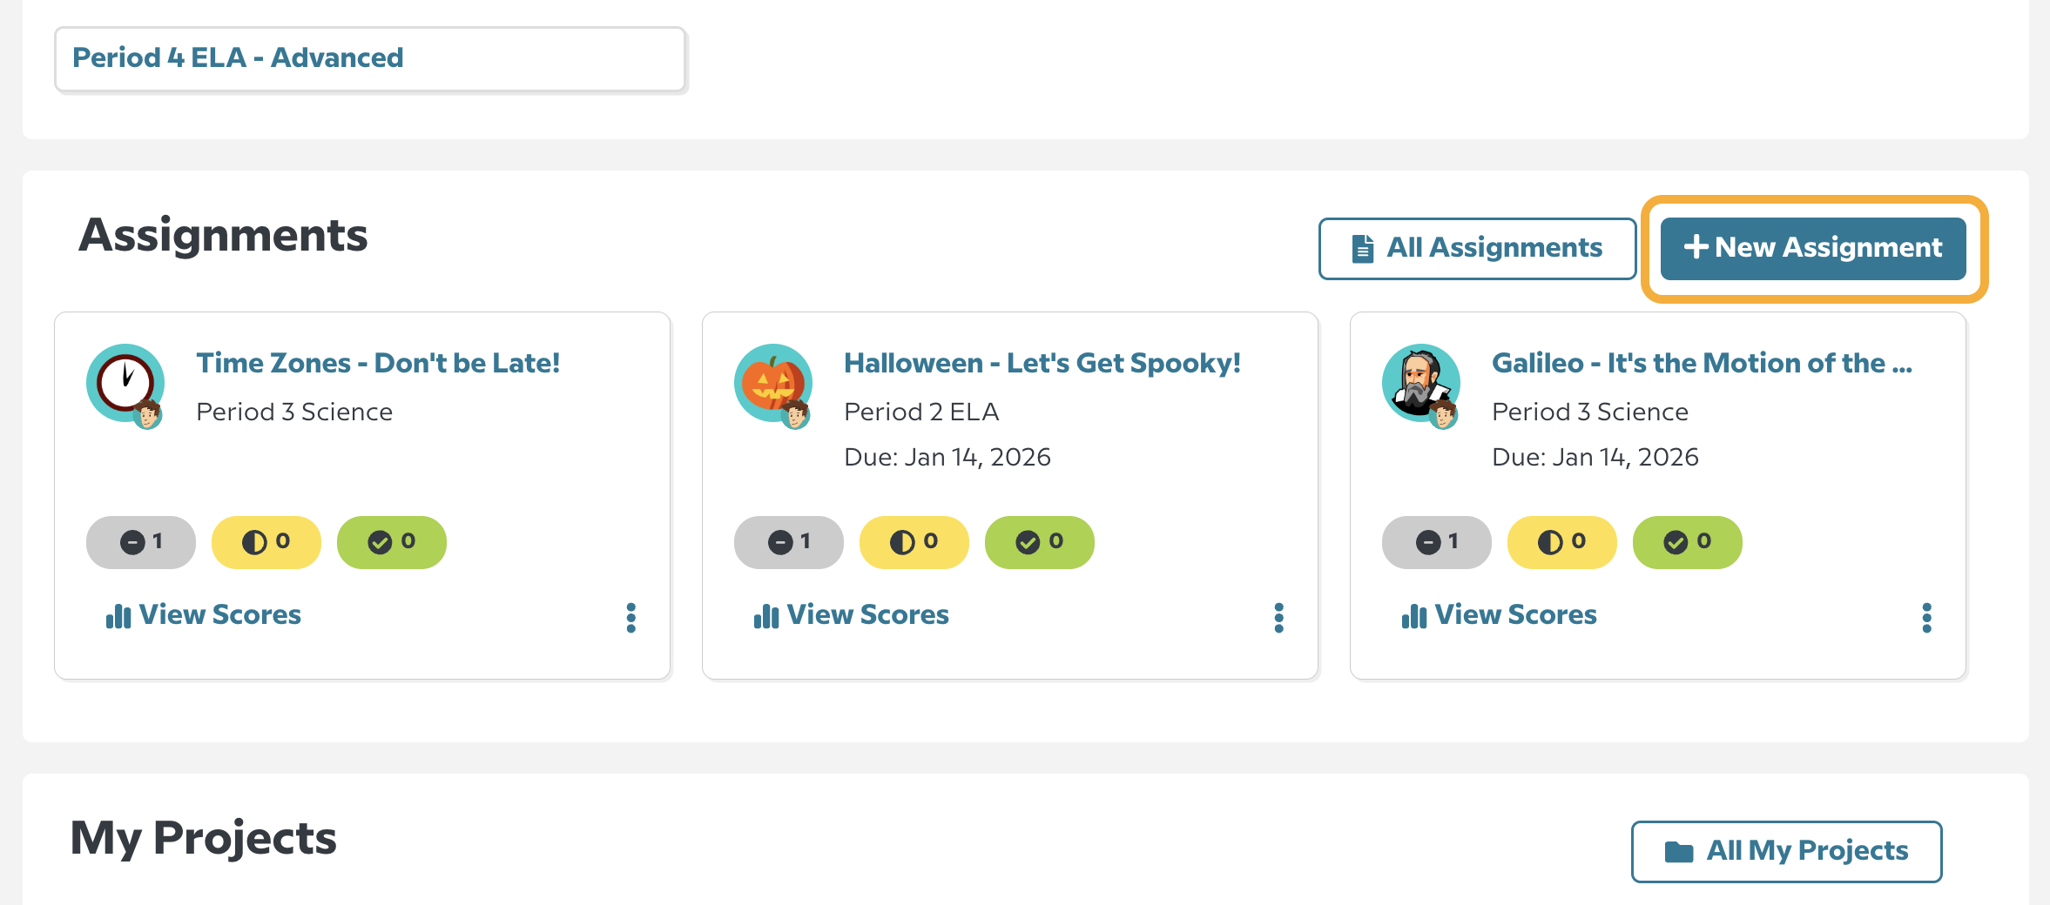The image size is (2050, 905).
Task: Click the bar chart icon beside Time Zones View Scores
Action: (x=118, y=615)
